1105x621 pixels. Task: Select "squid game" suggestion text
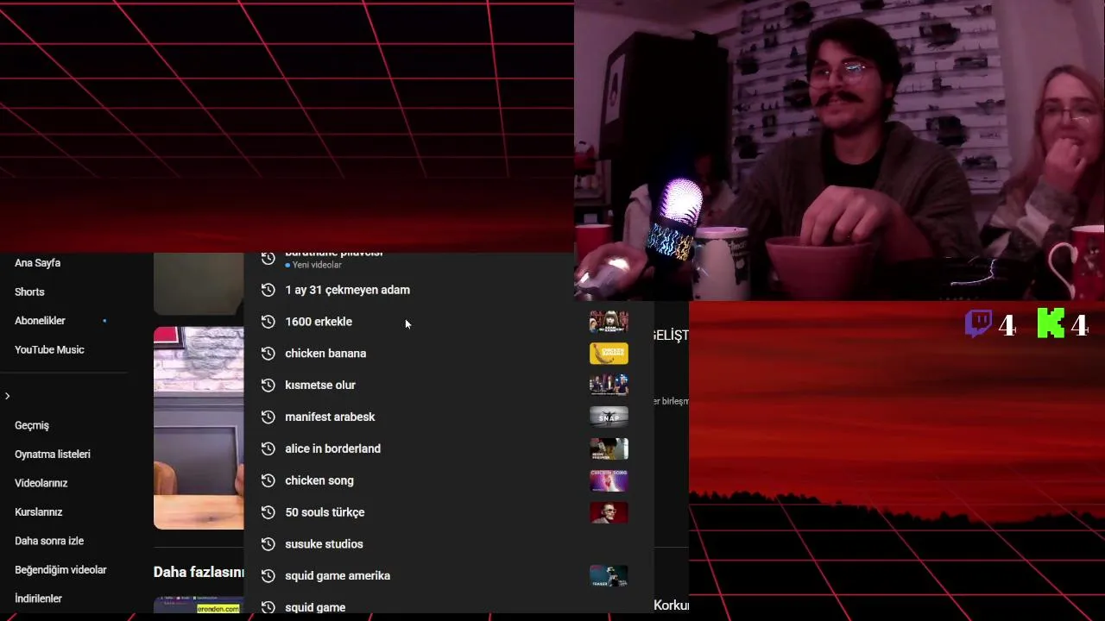(315, 607)
